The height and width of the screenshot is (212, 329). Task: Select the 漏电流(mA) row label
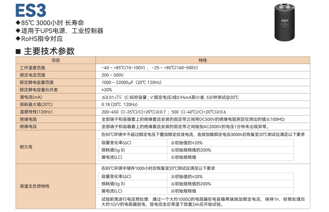[x=31, y=97]
